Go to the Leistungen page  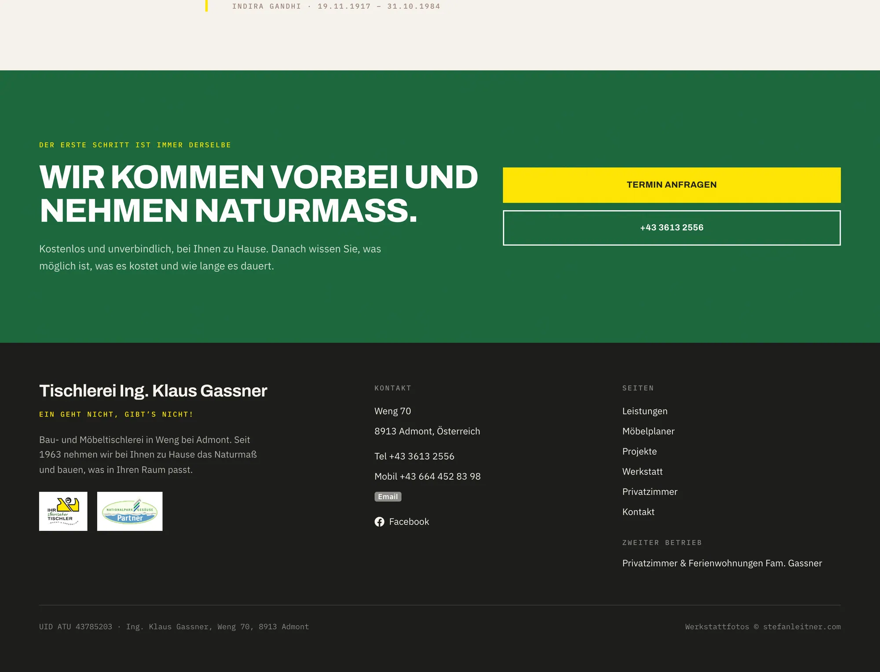click(x=645, y=411)
